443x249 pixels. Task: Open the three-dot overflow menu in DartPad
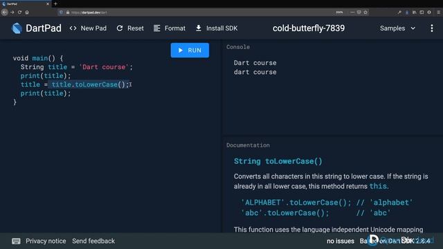click(x=432, y=28)
